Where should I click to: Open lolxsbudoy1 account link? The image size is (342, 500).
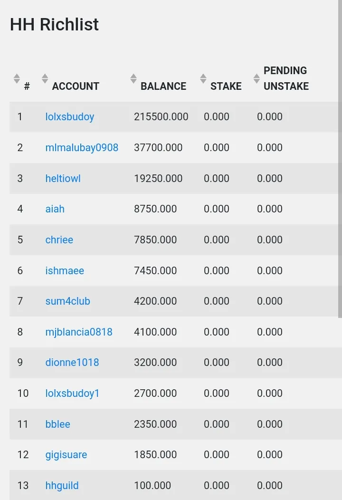(72, 393)
